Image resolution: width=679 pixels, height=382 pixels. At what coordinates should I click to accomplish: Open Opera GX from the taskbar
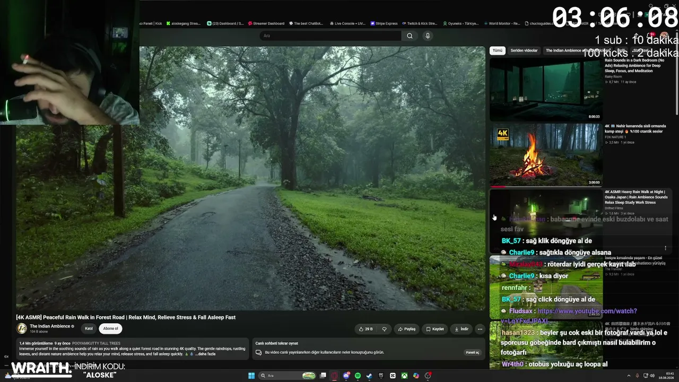(x=335, y=376)
